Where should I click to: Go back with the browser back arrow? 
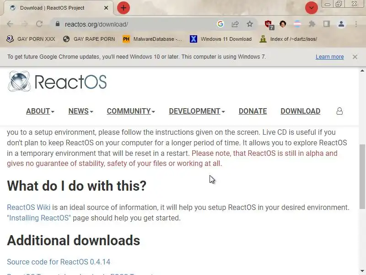(x=10, y=24)
